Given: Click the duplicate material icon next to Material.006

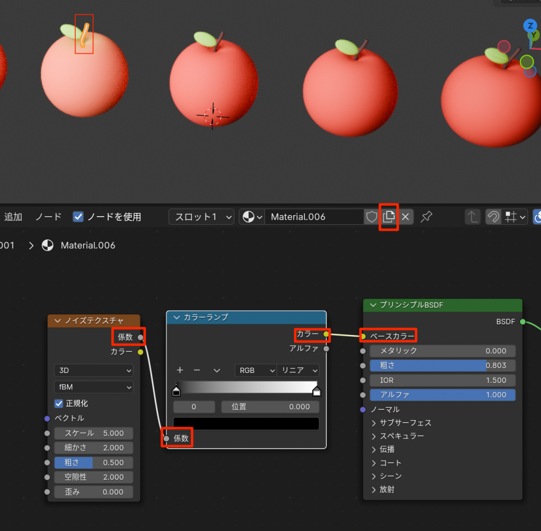Looking at the screenshot, I should click(389, 217).
